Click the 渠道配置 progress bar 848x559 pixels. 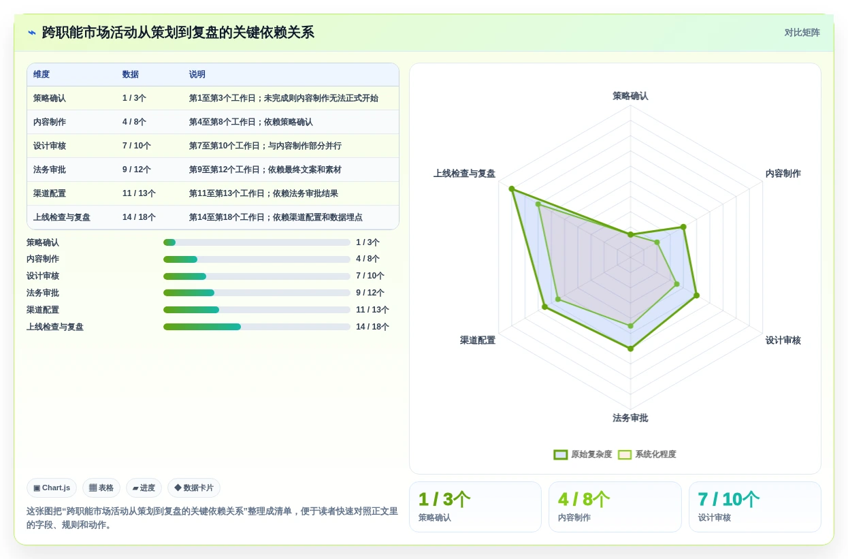[x=257, y=310]
